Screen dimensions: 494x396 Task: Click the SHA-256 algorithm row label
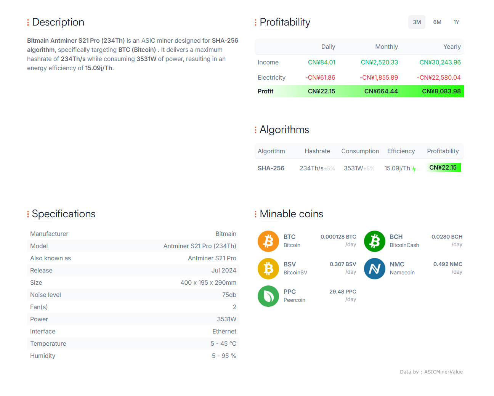click(x=271, y=168)
